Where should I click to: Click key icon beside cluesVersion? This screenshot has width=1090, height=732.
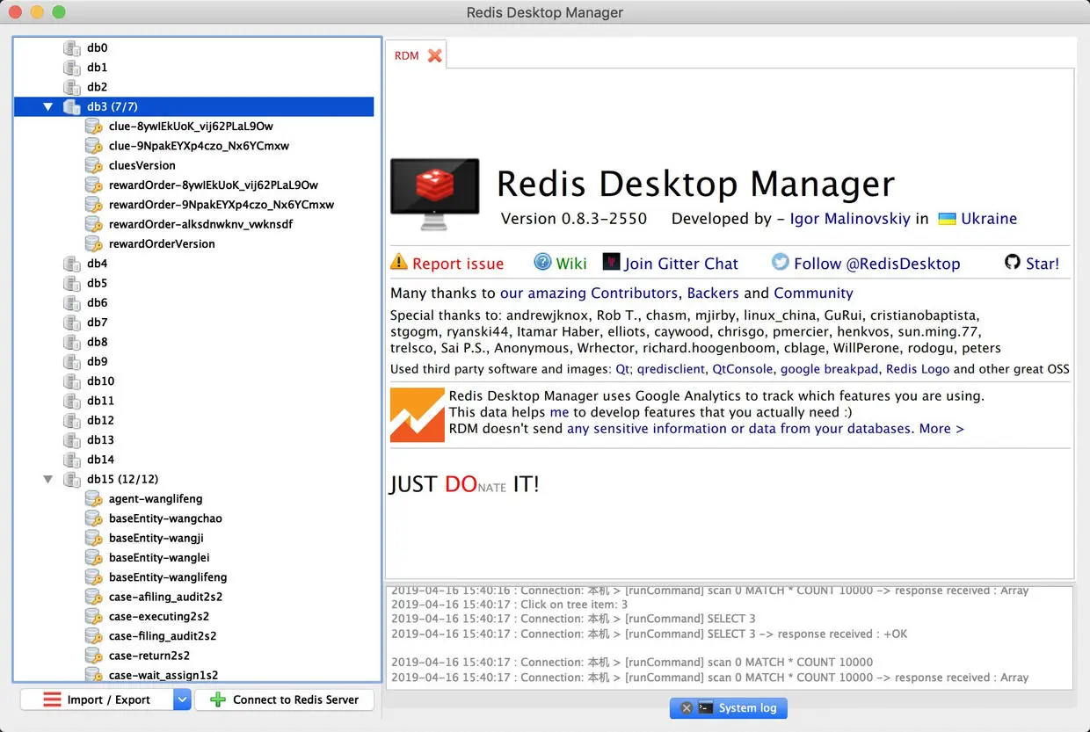point(93,165)
